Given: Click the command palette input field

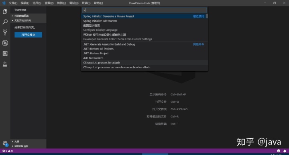Looking at the screenshot, I should click(144, 10).
